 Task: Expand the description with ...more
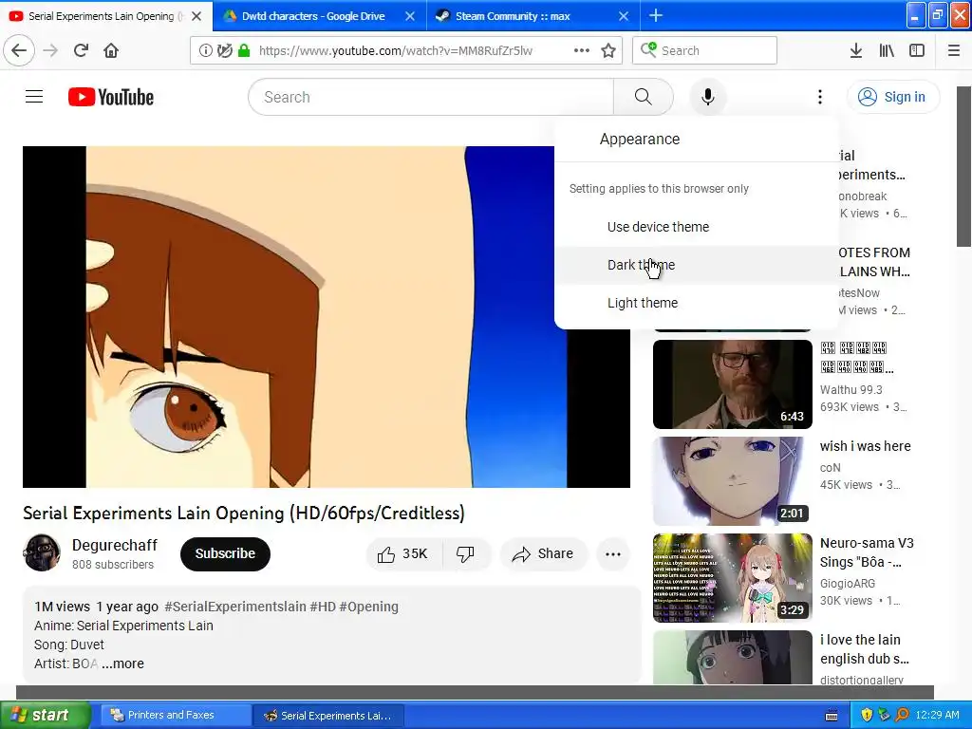[122, 664]
